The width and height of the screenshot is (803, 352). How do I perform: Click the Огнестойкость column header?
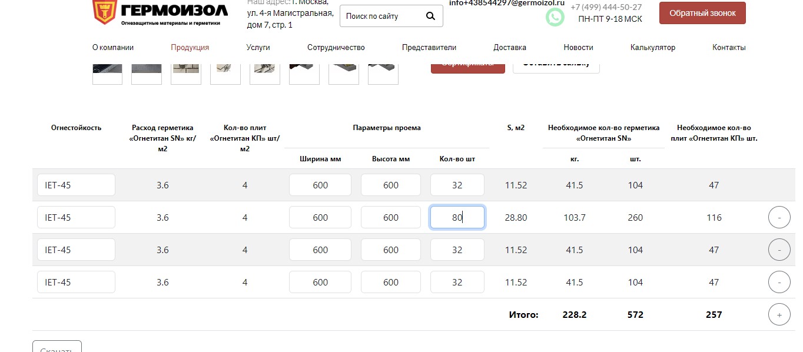tap(76, 128)
